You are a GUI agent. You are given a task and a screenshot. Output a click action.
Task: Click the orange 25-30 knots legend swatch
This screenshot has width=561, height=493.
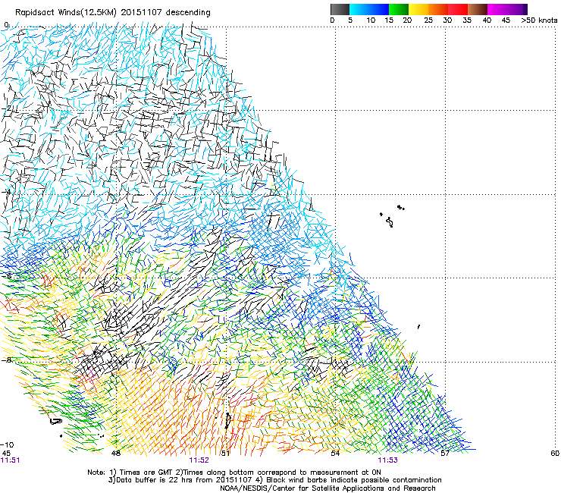438,9
